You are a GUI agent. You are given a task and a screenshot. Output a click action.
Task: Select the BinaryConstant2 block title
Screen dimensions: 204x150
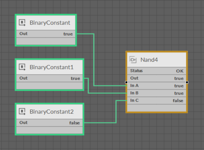tap(51, 112)
